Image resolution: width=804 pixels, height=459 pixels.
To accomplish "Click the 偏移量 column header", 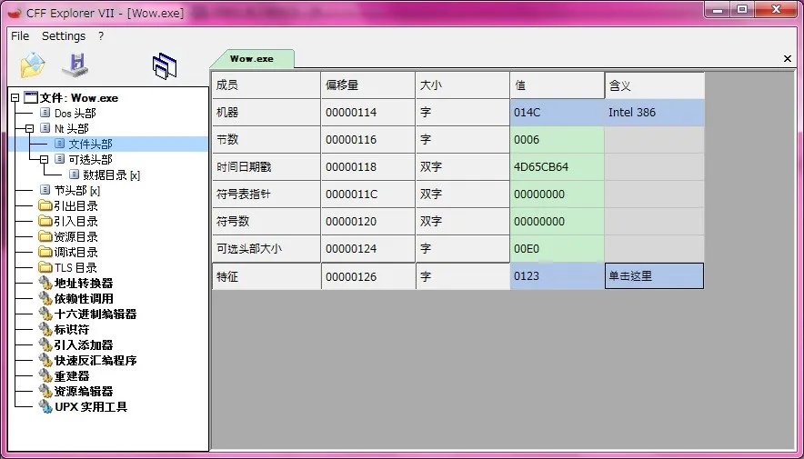I will pos(367,85).
